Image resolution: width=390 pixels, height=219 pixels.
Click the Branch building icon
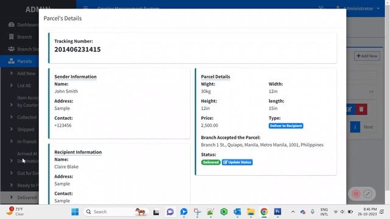11,36
